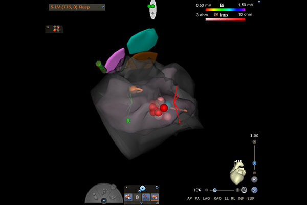The height and width of the screenshot is (205, 307).
Task: Toggle the rightmost highlighted toolbar button
Action: coord(154,197)
